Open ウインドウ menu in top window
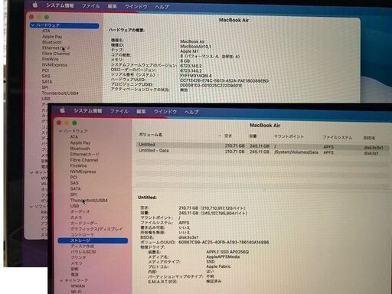 pos(136,7)
